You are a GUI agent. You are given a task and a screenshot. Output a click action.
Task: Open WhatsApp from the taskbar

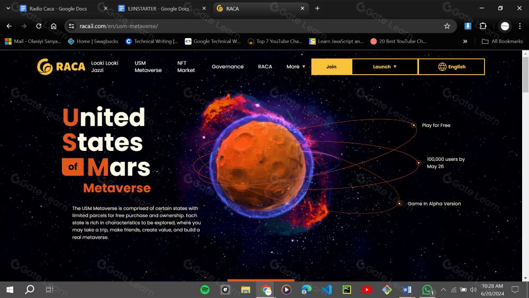[427, 290]
